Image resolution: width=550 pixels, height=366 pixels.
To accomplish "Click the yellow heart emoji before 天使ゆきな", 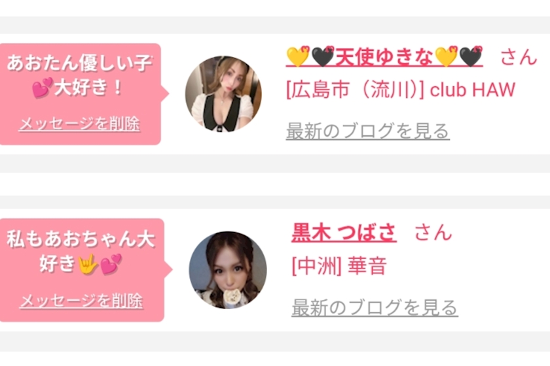I will (298, 56).
